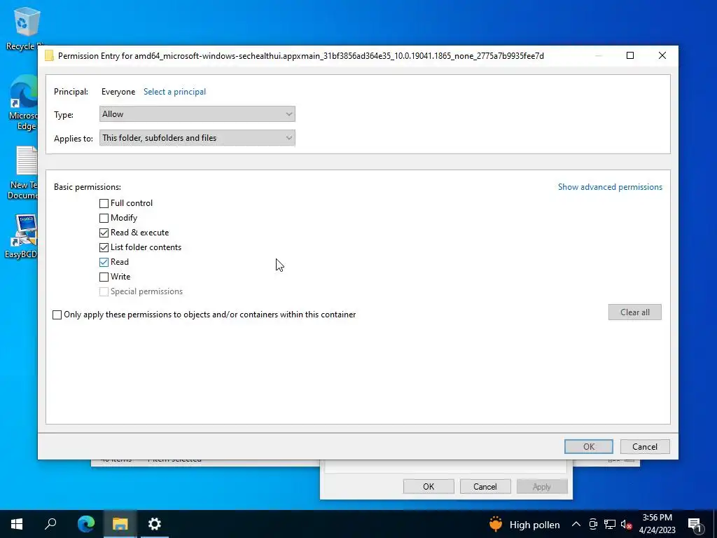Screen dimensions: 717x538
Task: Open the High pollen weather widget
Action: pos(524,524)
